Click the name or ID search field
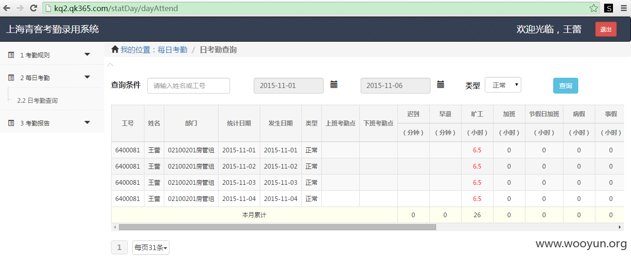 188,86
